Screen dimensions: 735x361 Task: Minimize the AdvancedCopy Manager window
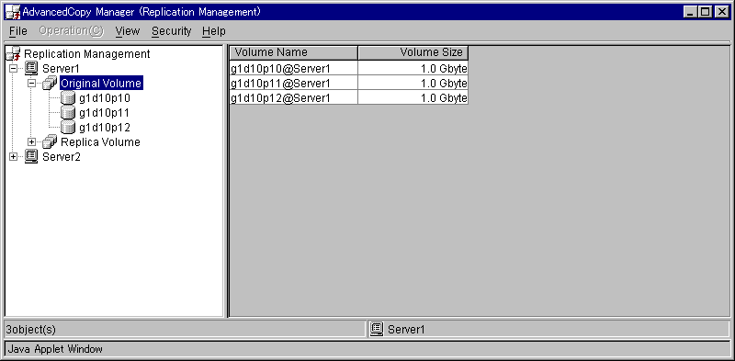[x=690, y=12]
